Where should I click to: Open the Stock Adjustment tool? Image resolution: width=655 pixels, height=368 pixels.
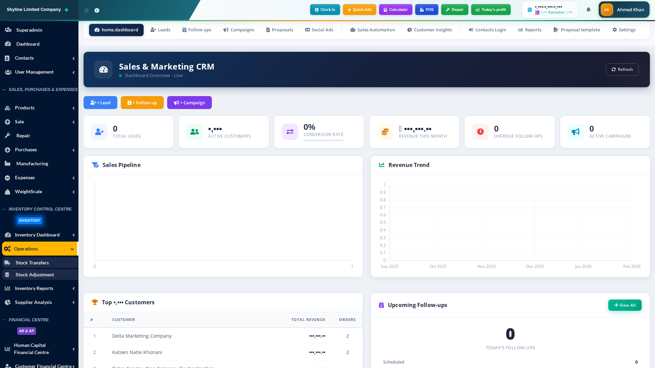tap(8, 275)
